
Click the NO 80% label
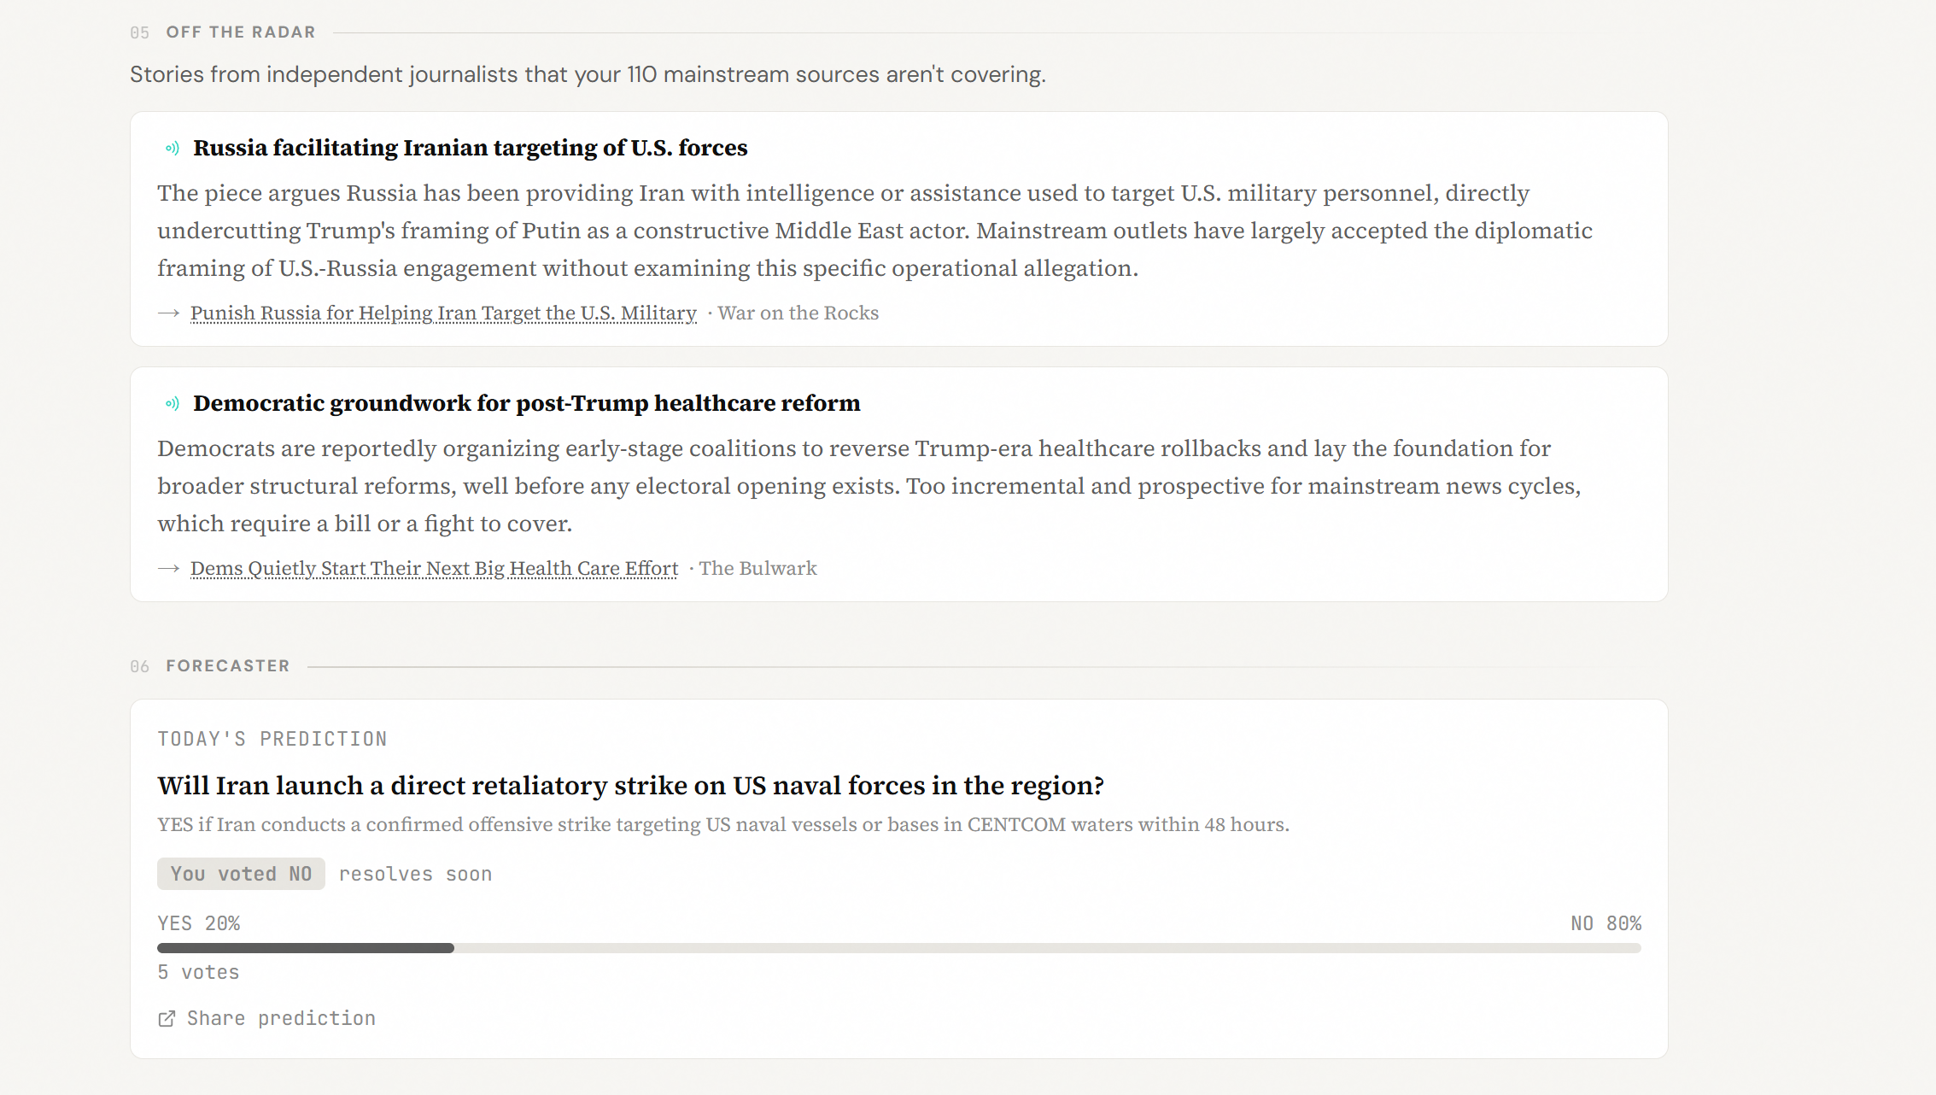coord(1606,923)
